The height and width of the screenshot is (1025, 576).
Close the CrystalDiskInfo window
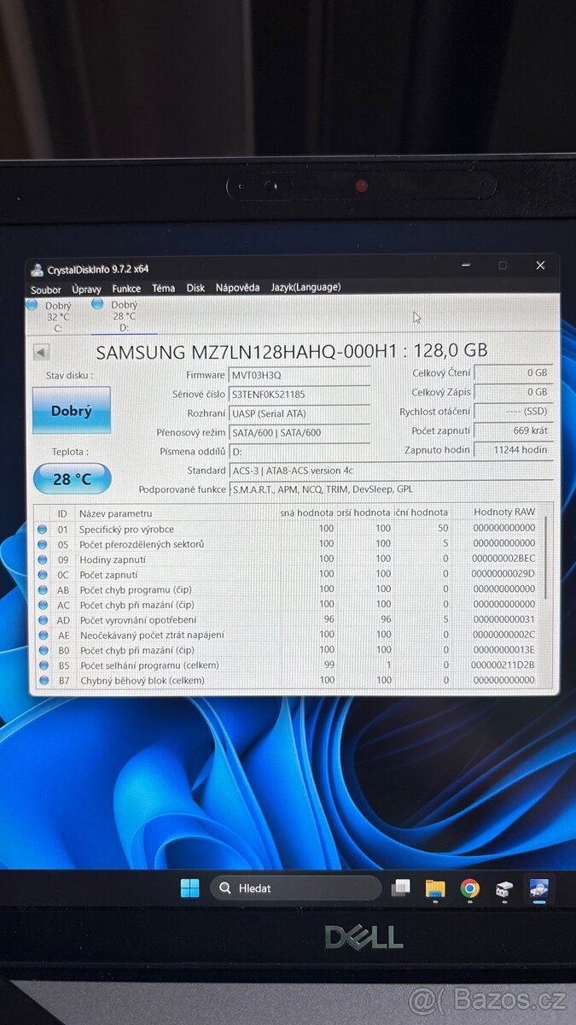tap(539, 266)
